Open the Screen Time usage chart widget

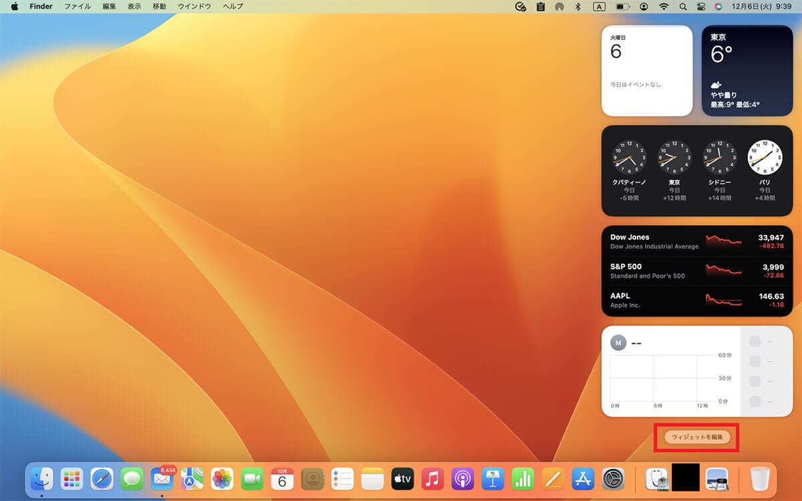(697, 371)
